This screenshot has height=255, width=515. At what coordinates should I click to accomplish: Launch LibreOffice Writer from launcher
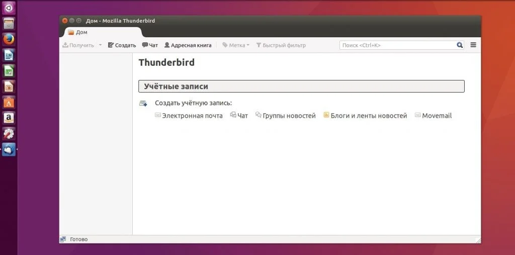pyautogui.click(x=9, y=55)
